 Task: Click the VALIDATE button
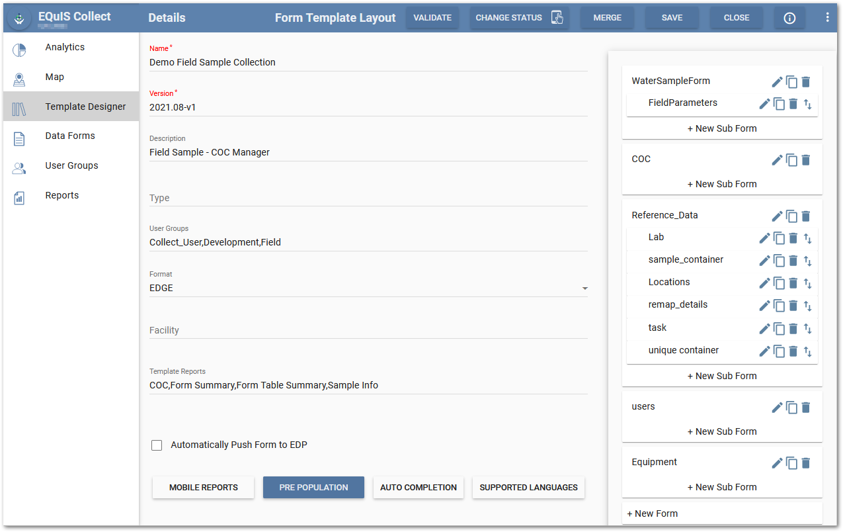pos(432,18)
